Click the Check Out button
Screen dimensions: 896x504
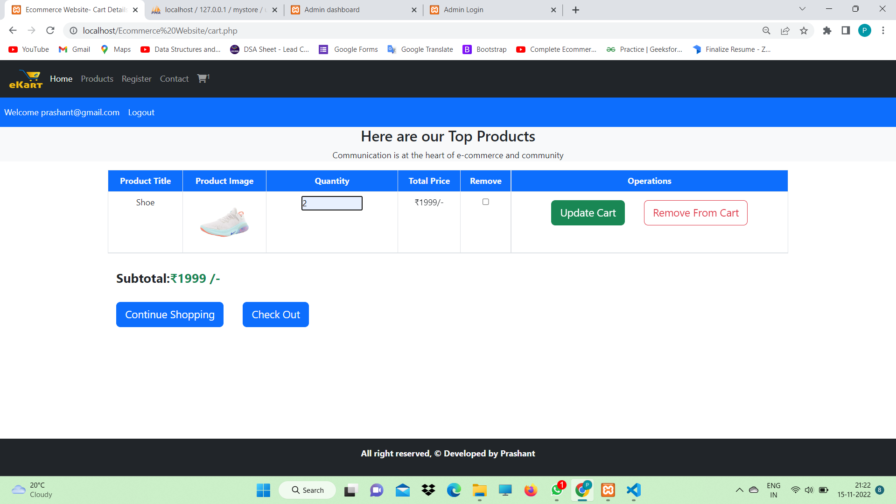(x=275, y=314)
